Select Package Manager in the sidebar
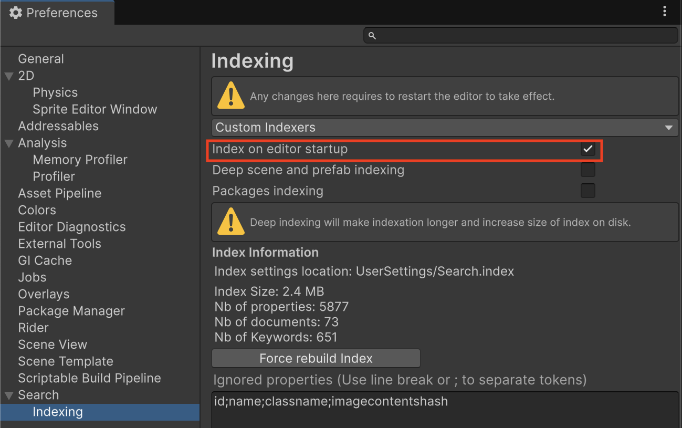This screenshot has width=682, height=428. [x=71, y=310]
